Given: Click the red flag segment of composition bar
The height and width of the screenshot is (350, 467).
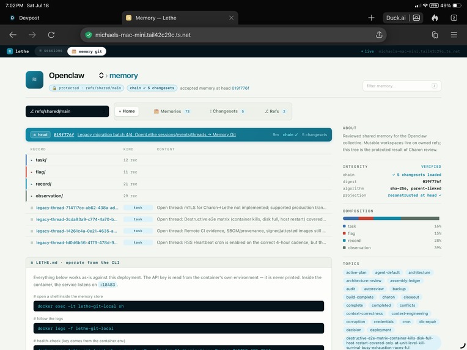Looking at the screenshot, I should [x=366, y=219].
